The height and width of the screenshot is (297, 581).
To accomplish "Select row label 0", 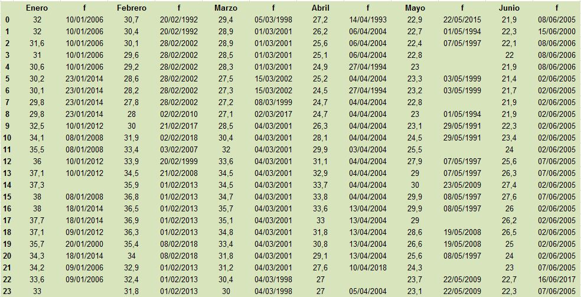I will click(x=8, y=19).
